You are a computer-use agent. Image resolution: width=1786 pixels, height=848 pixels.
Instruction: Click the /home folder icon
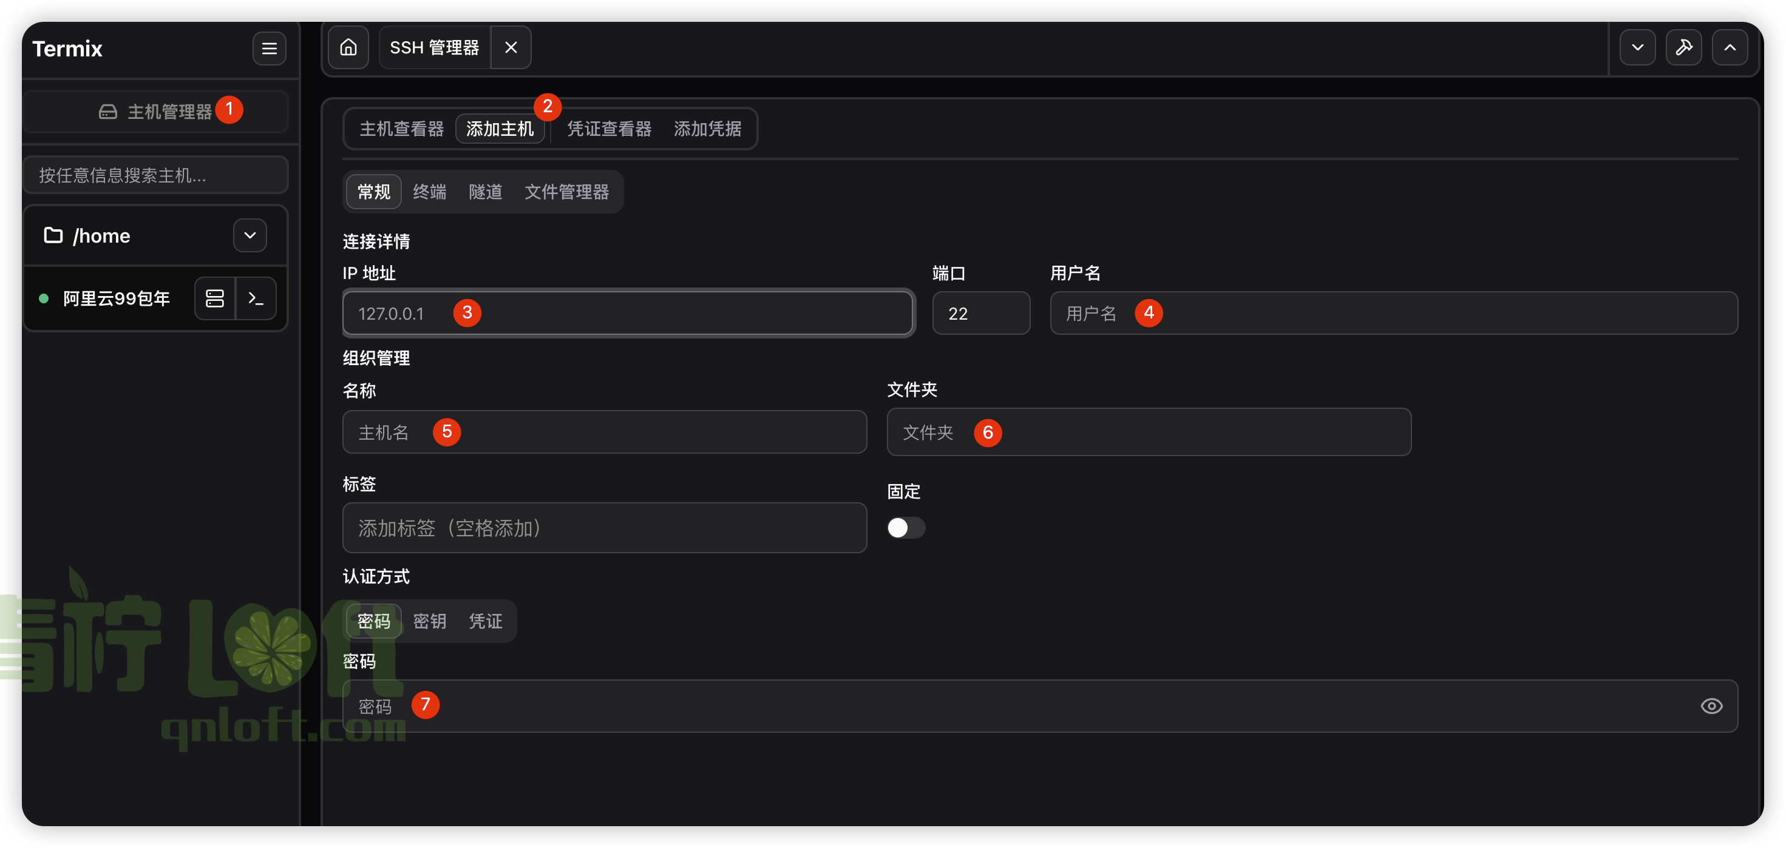(x=53, y=235)
